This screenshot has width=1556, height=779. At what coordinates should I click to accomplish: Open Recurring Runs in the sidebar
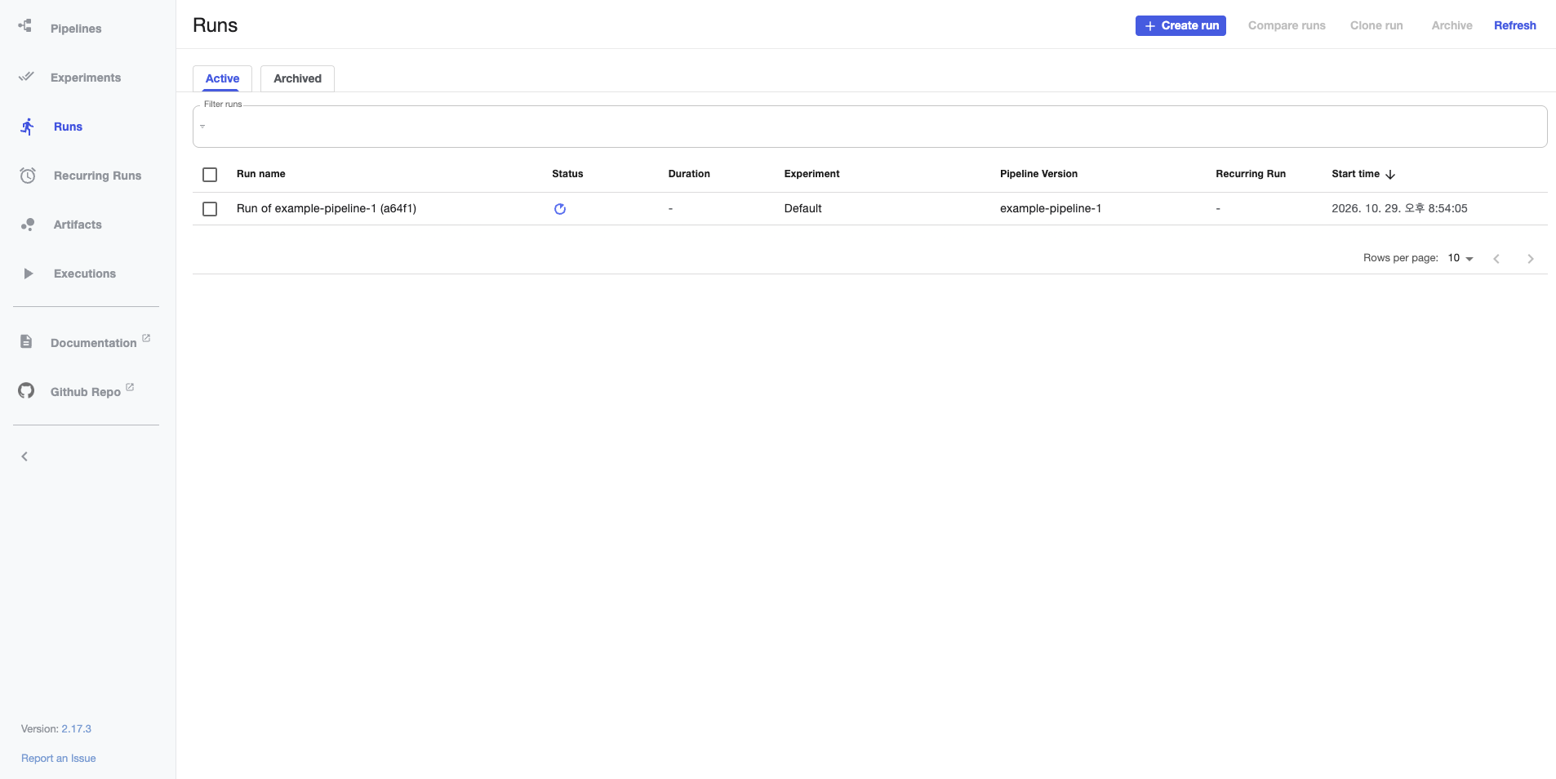coord(97,176)
